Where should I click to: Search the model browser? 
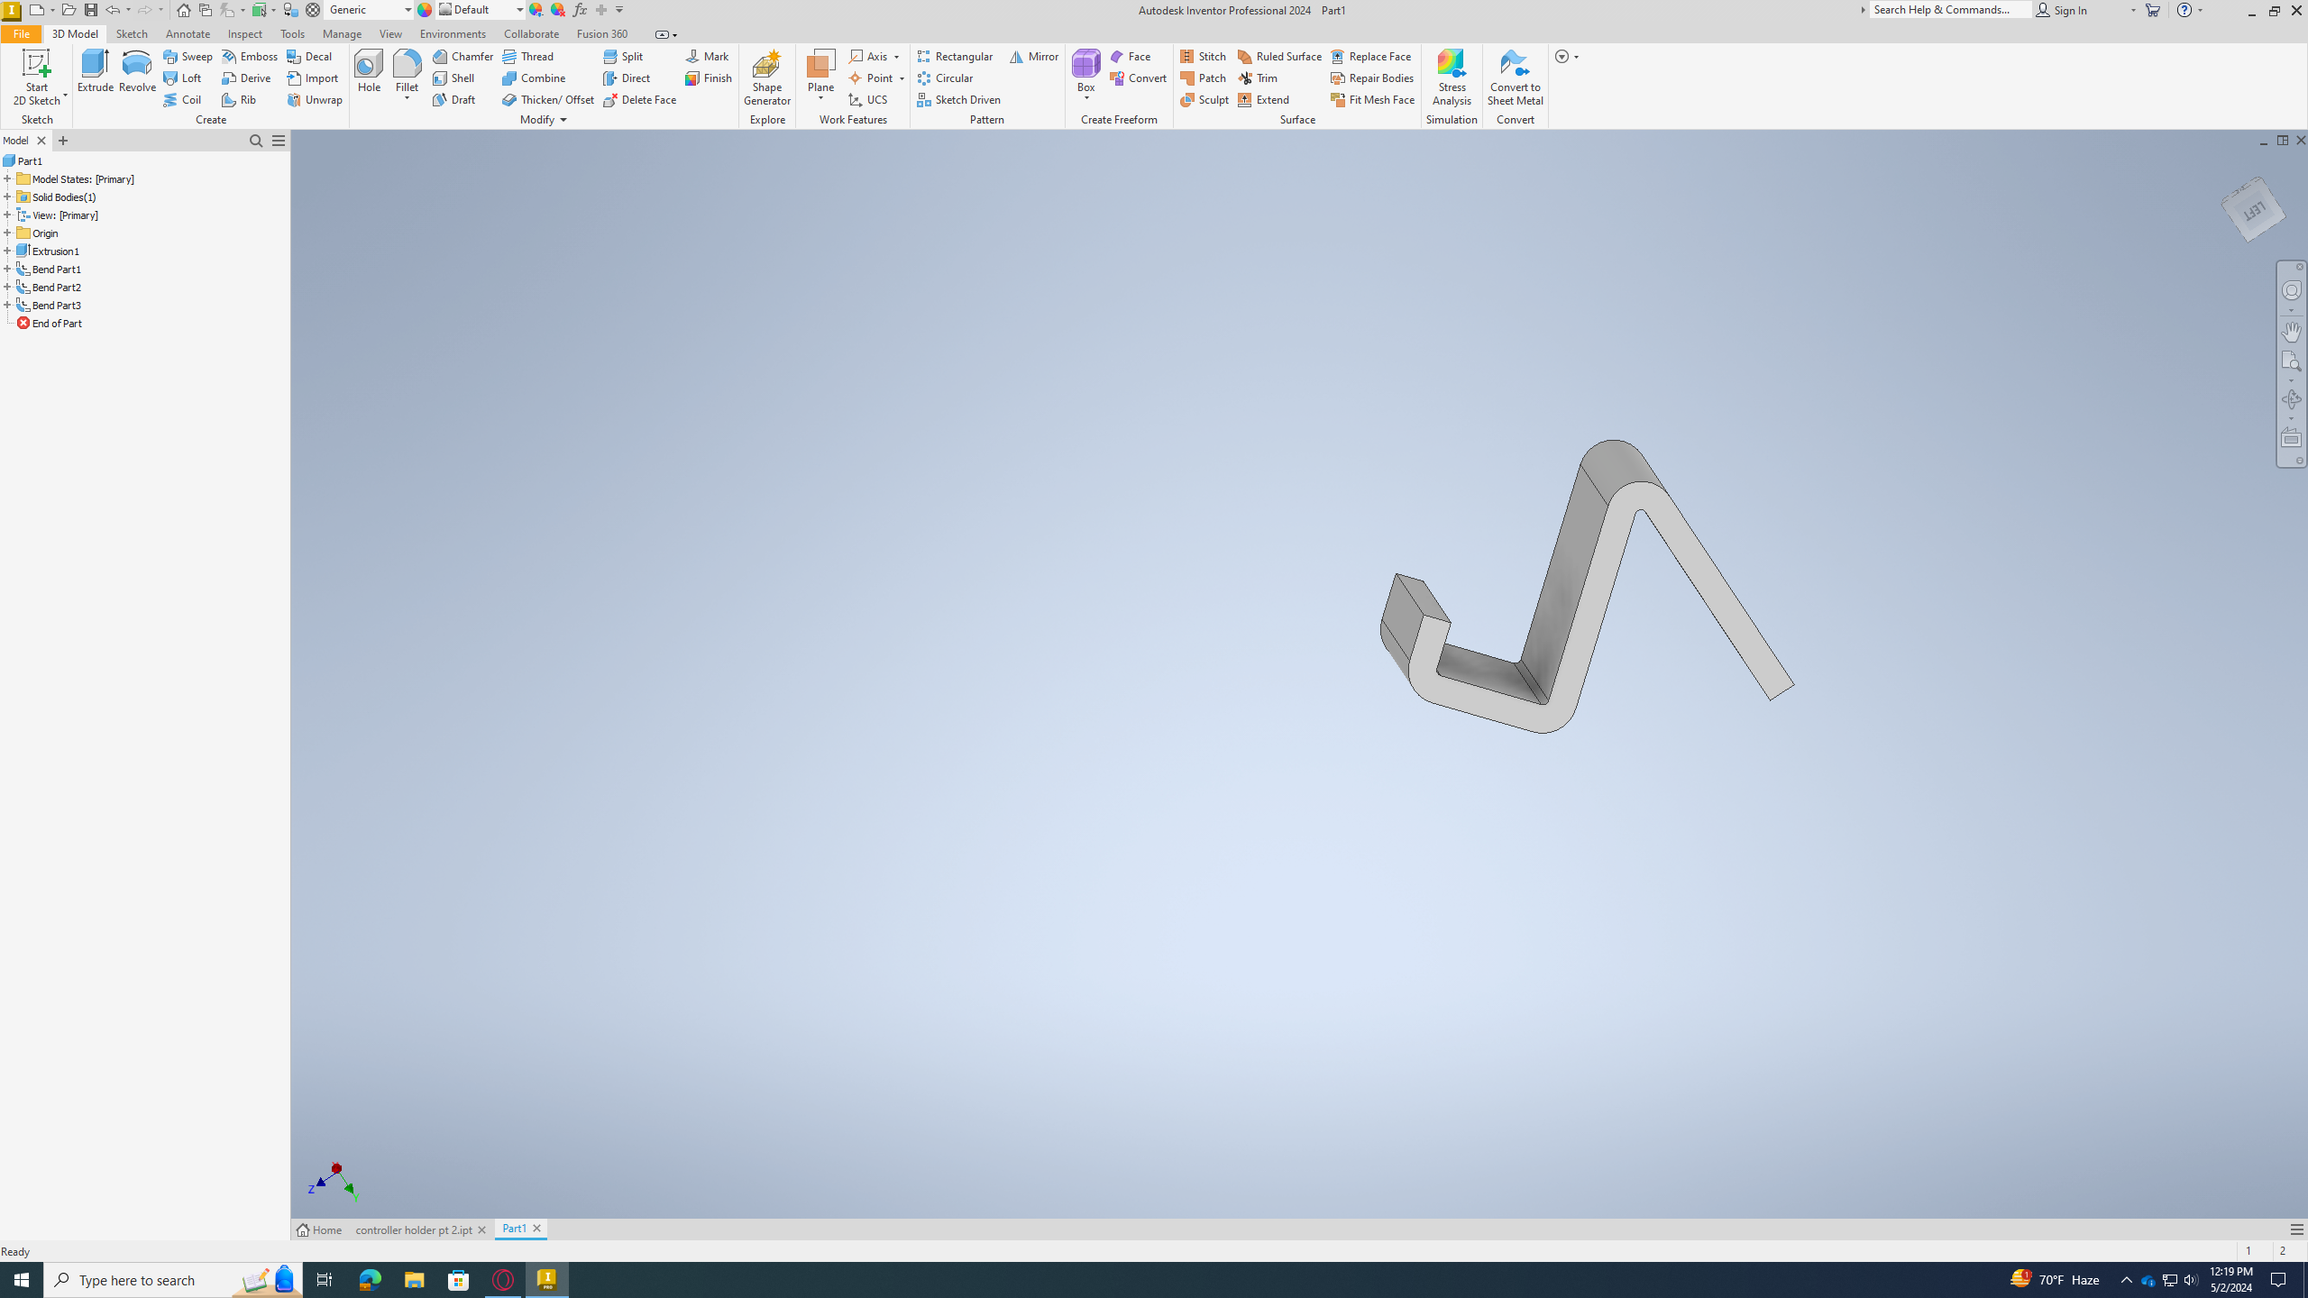(256, 141)
